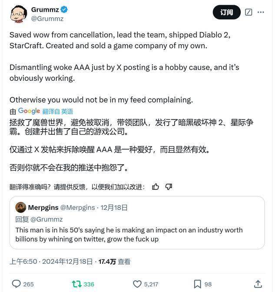Like the post with heart icon

click(137, 284)
